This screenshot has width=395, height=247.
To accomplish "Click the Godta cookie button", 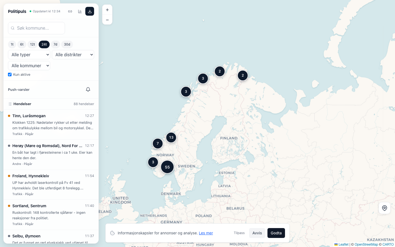I will (276, 233).
